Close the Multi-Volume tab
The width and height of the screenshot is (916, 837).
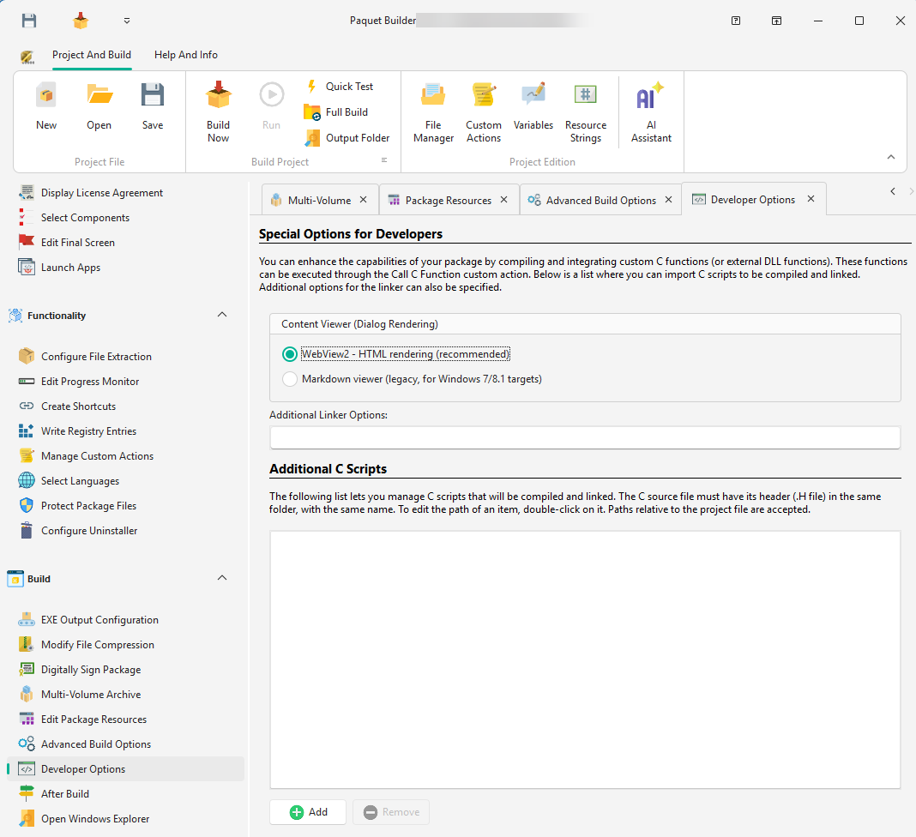click(365, 199)
